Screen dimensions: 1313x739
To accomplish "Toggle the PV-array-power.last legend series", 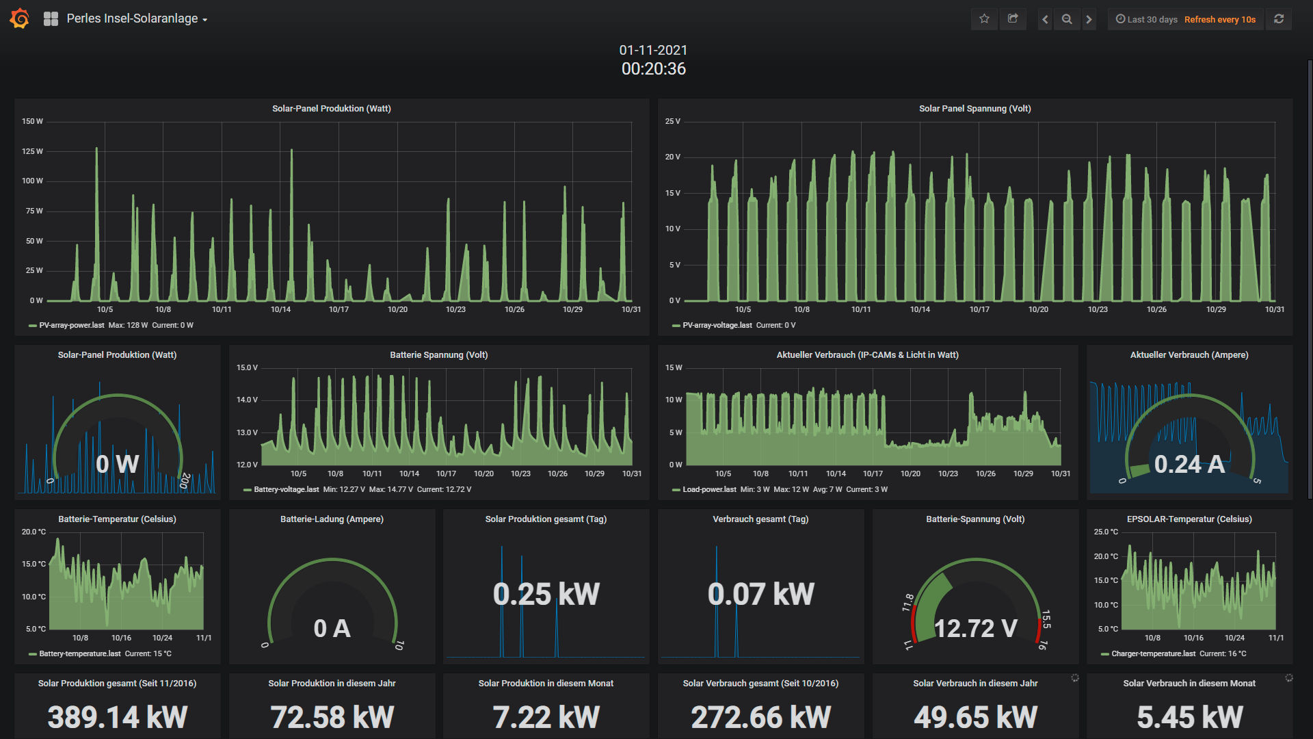I will coord(72,325).
